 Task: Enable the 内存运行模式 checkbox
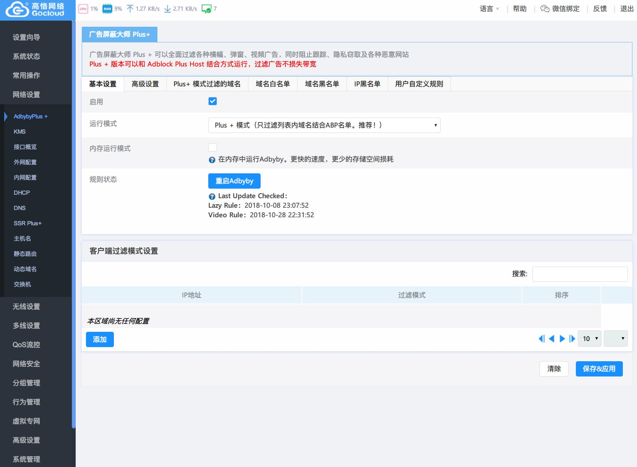tap(212, 147)
